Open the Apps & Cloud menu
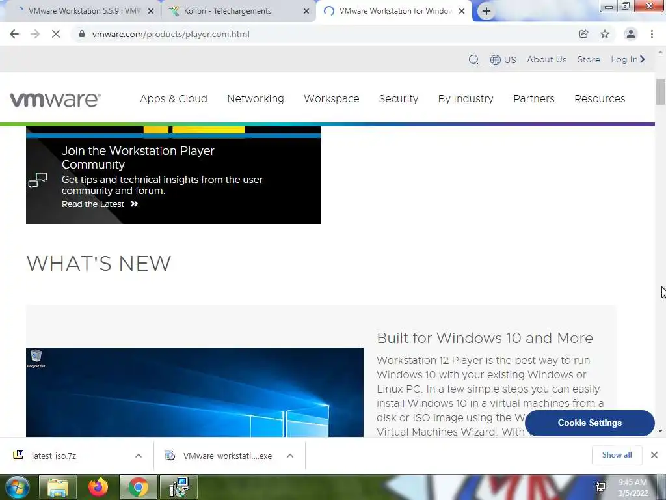The width and height of the screenshot is (666, 500). 174,99
